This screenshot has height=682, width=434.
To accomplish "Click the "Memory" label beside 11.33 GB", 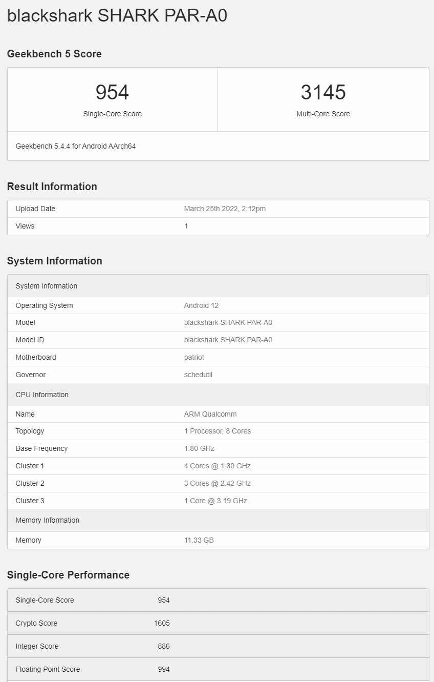I will pos(29,540).
